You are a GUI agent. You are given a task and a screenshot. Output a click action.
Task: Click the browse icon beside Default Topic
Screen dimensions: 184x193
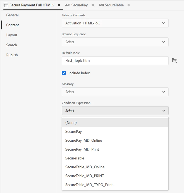pos(174,61)
